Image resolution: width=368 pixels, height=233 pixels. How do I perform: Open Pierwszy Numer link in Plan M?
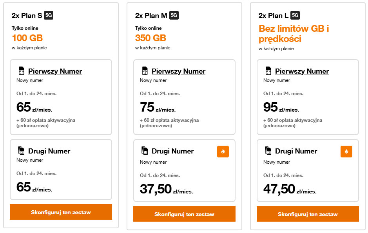[x=178, y=71]
